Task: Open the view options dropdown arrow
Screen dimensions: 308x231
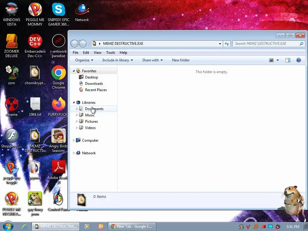Action: (278, 60)
